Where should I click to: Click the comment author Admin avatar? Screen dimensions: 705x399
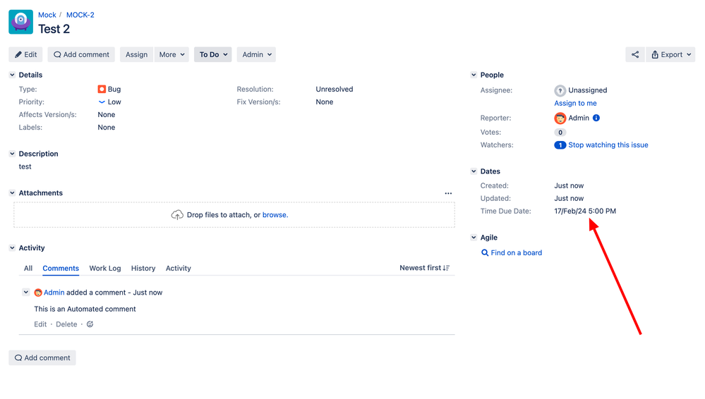point(38,293)
